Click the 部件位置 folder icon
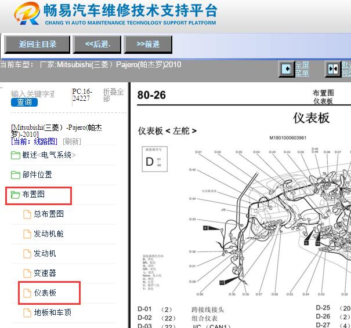Viewport: 351px width, 328px height. coord(16,175)
